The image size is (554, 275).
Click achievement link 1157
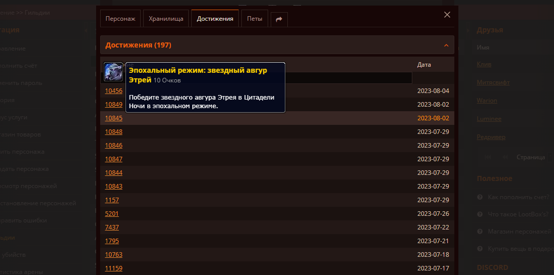(112, 200)
